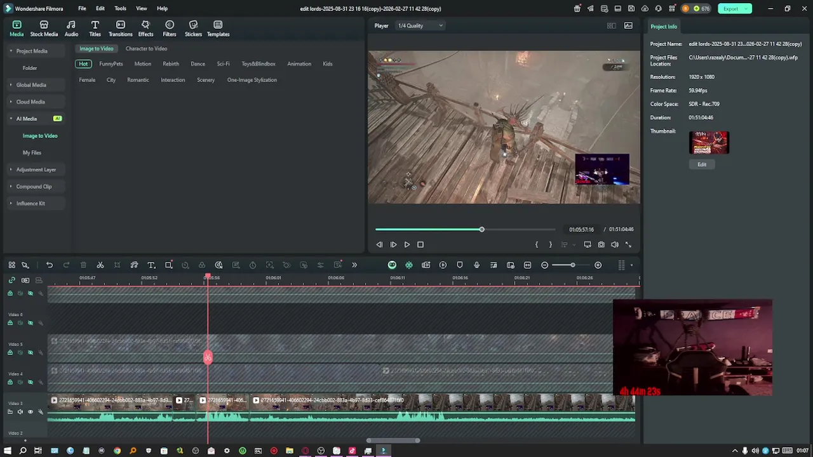Image resolution: width=813 pixels, height=457 pixels.
Task: Zoom in the timeline with plus icon
Action: click(x=598, y=265)
